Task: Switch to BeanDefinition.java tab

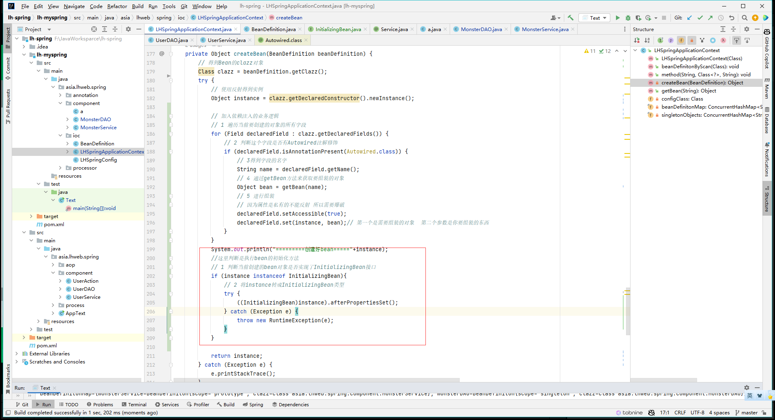Action: [x=273, y=29]
